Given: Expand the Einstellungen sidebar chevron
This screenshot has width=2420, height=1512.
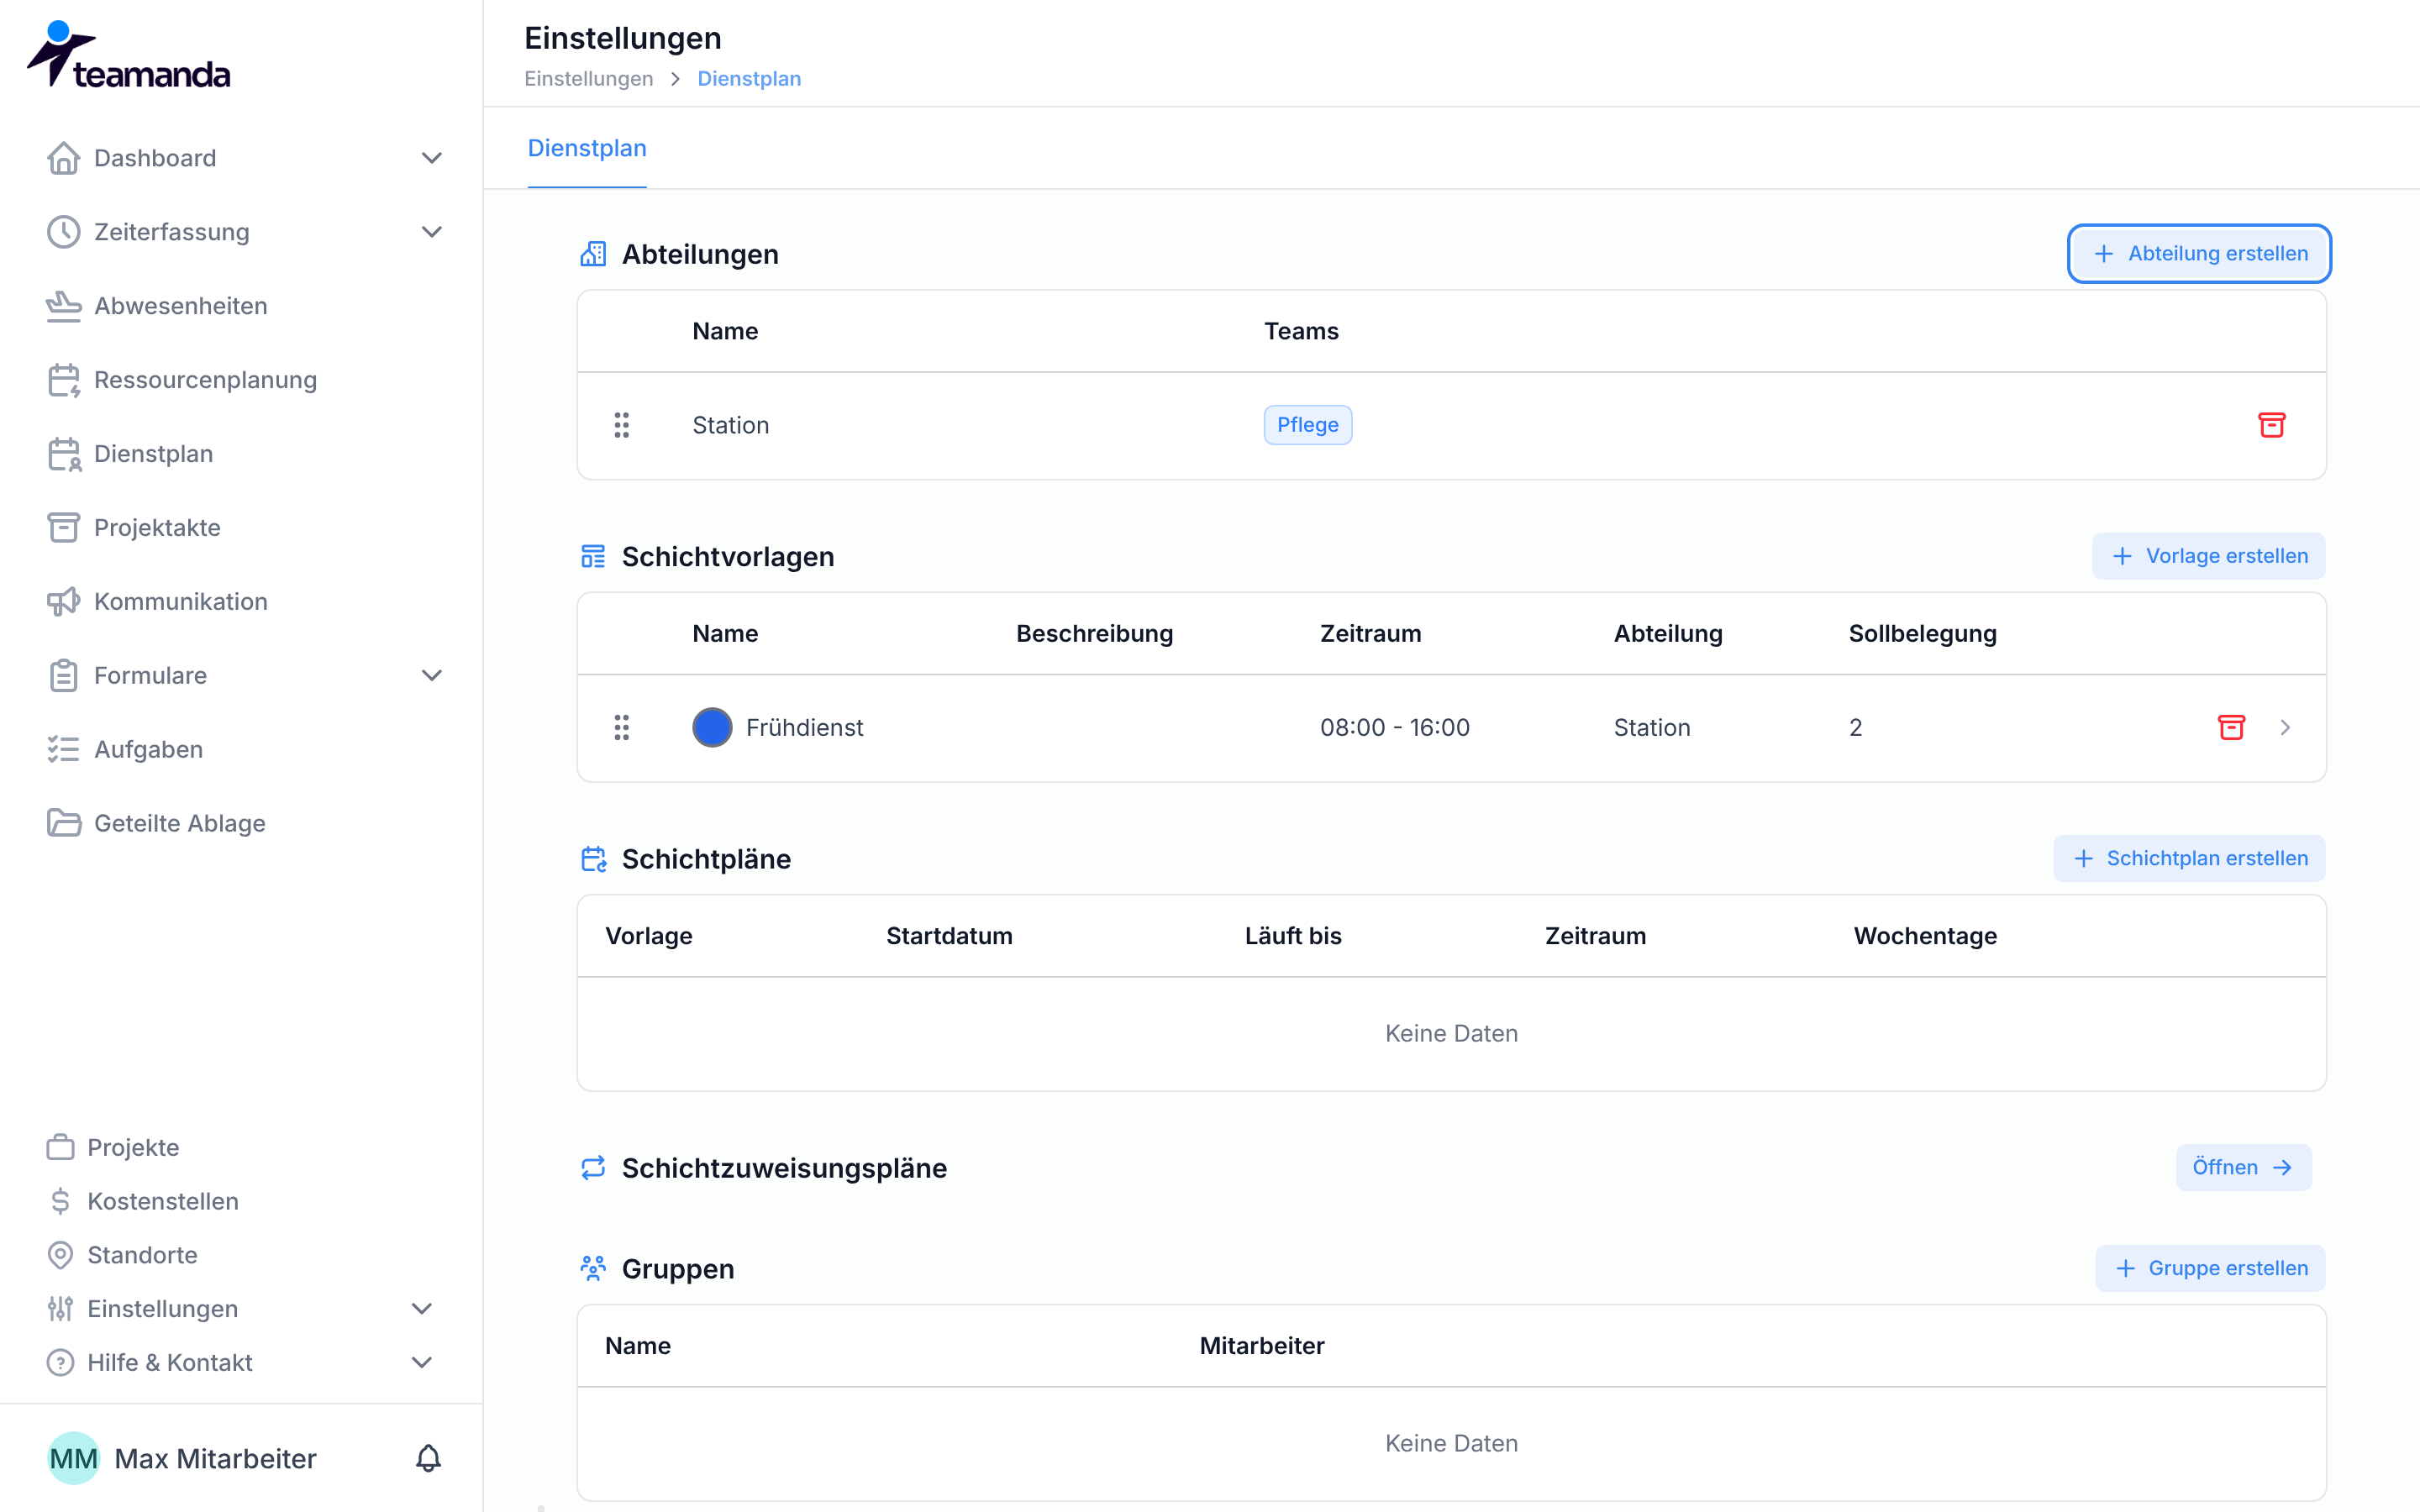Looking at the screenshot, I should pyautogui.click(x=421, y=1309).
